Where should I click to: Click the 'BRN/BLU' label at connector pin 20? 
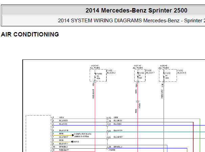tap(118, 147)
